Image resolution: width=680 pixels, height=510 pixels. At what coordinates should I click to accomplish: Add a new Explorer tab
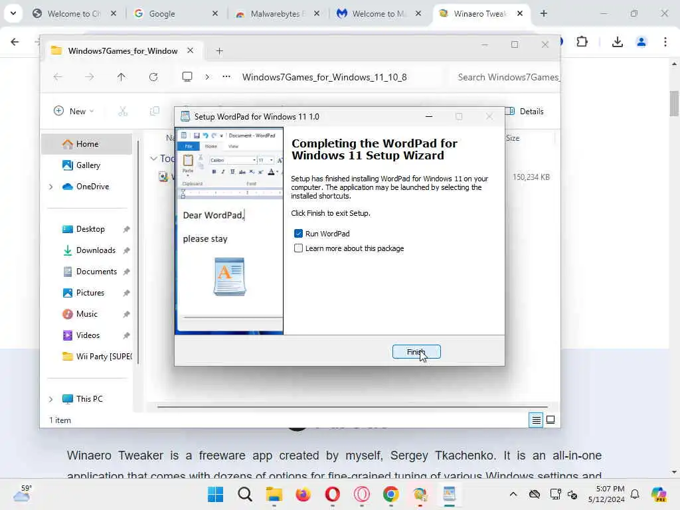[219, 51]
